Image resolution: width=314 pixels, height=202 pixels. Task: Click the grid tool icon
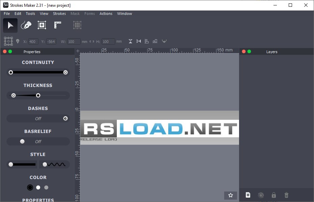pyautogui.click(x=77, y=25)
